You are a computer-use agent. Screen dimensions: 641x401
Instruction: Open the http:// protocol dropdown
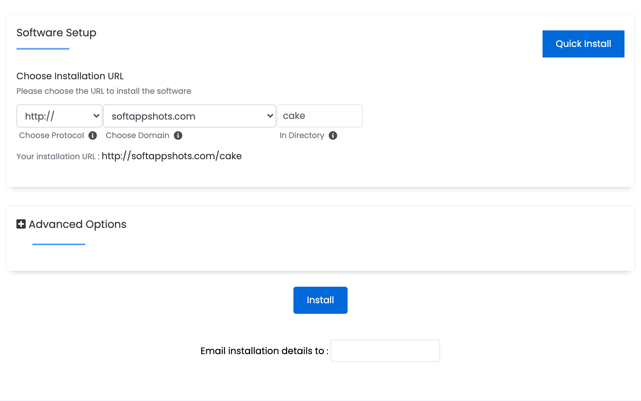[x=59, y=116]
